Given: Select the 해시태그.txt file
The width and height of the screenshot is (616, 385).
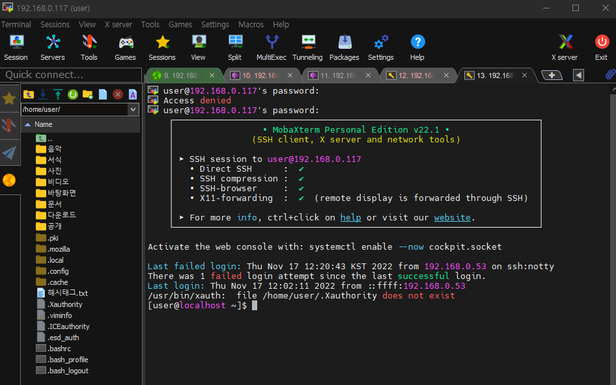Looking at the screenshot, I should pos(63,293).
